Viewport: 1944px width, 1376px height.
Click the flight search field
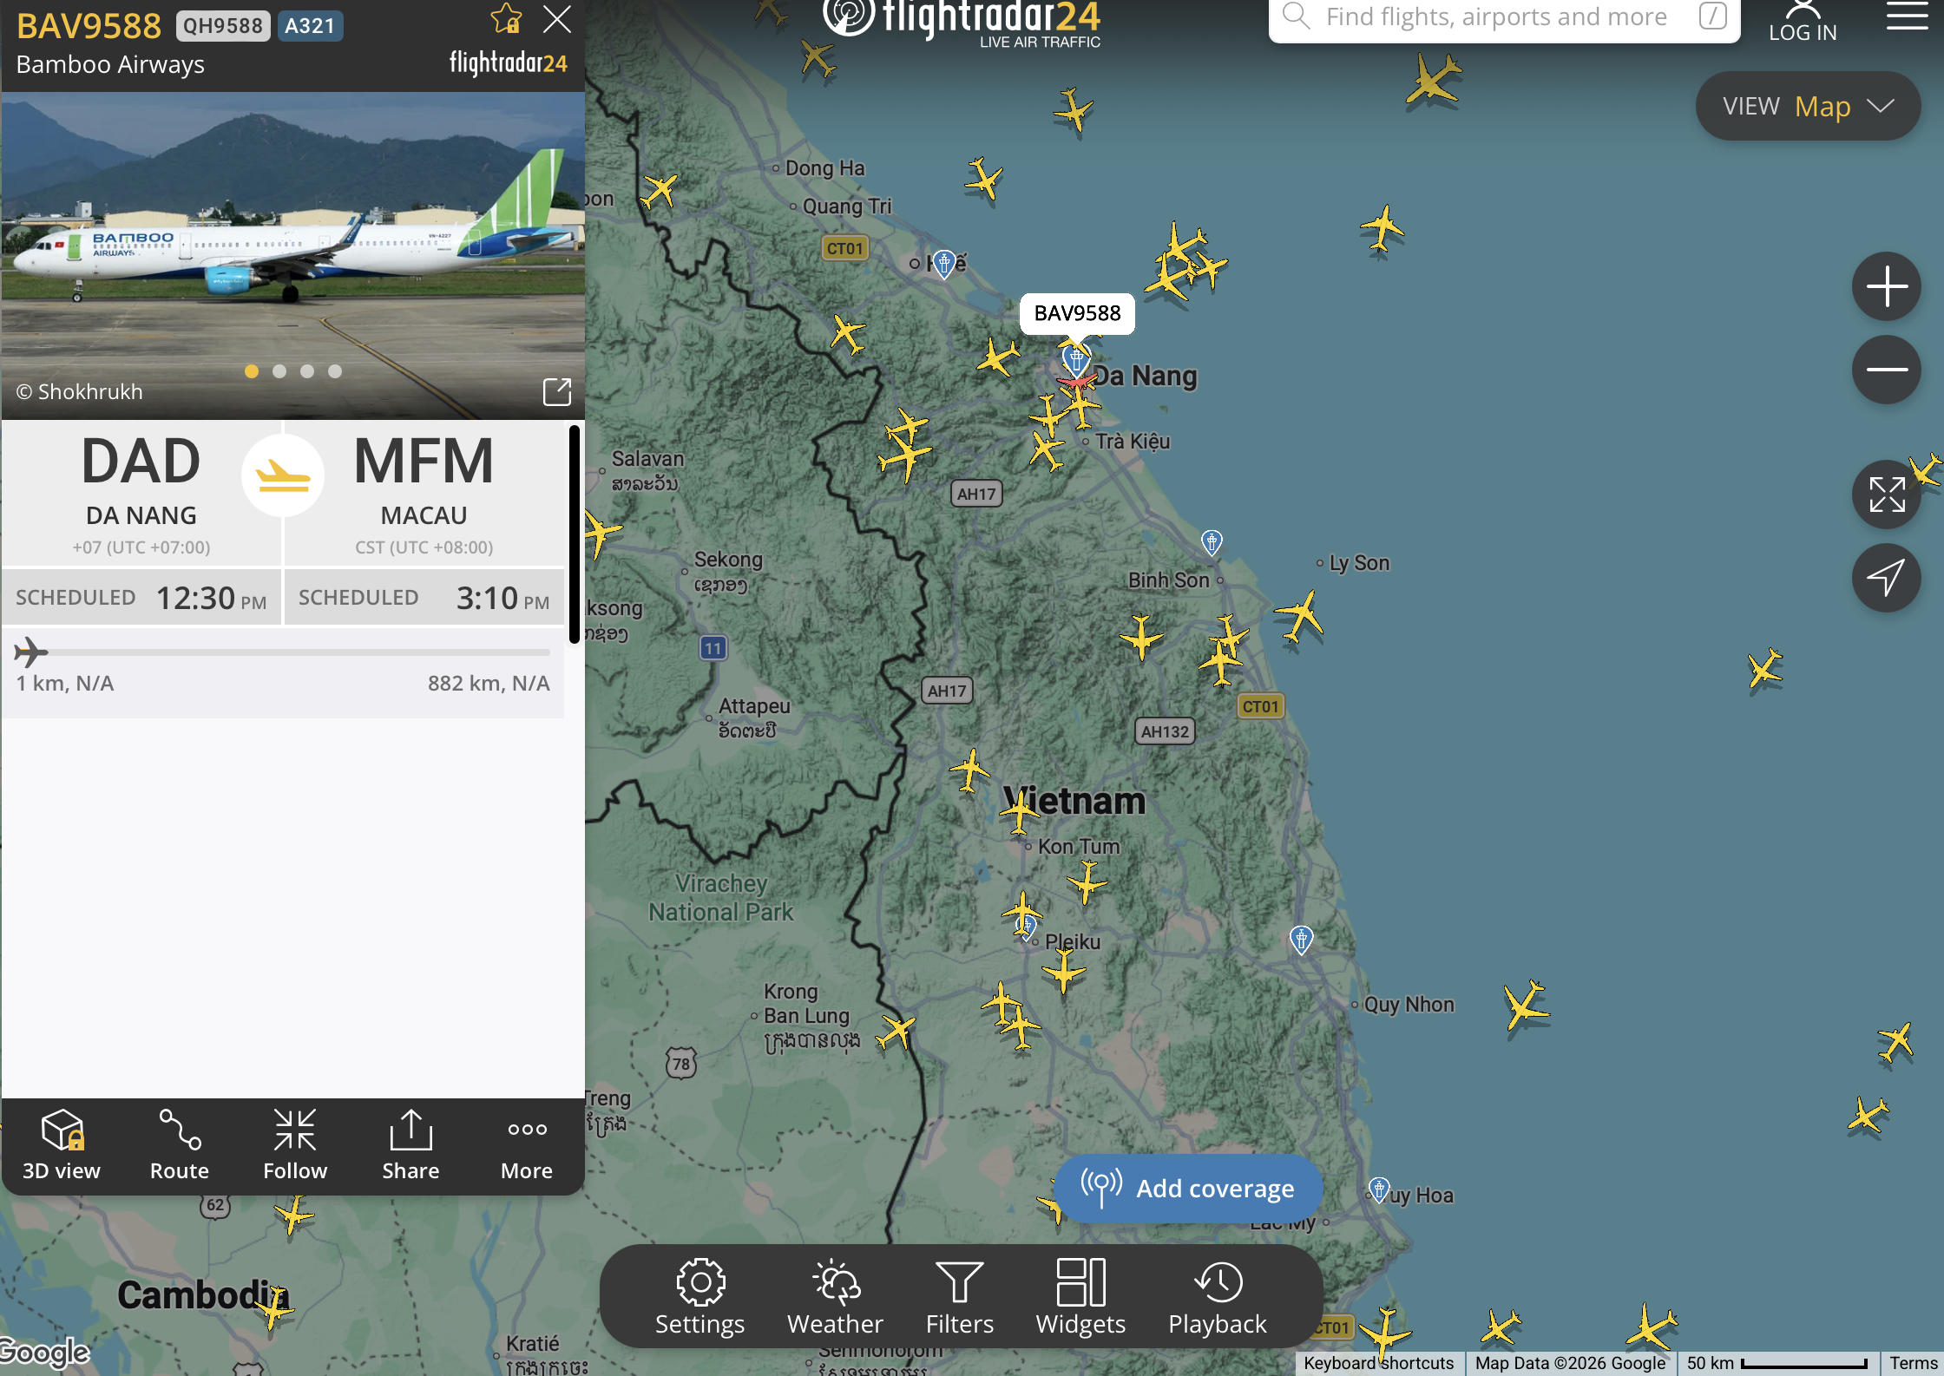click(x=1505, y=17)
